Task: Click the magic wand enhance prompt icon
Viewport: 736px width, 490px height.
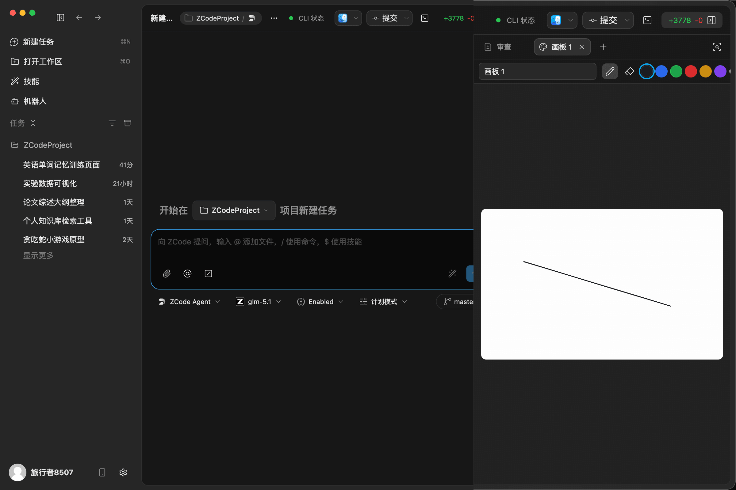Action: (x=453, y=273)
